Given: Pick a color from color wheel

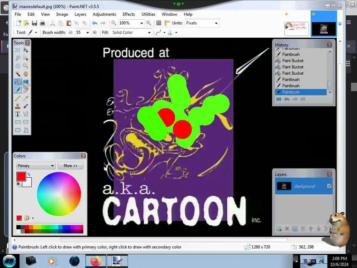Looking at the screenshot, I should (x=59, y=194).
